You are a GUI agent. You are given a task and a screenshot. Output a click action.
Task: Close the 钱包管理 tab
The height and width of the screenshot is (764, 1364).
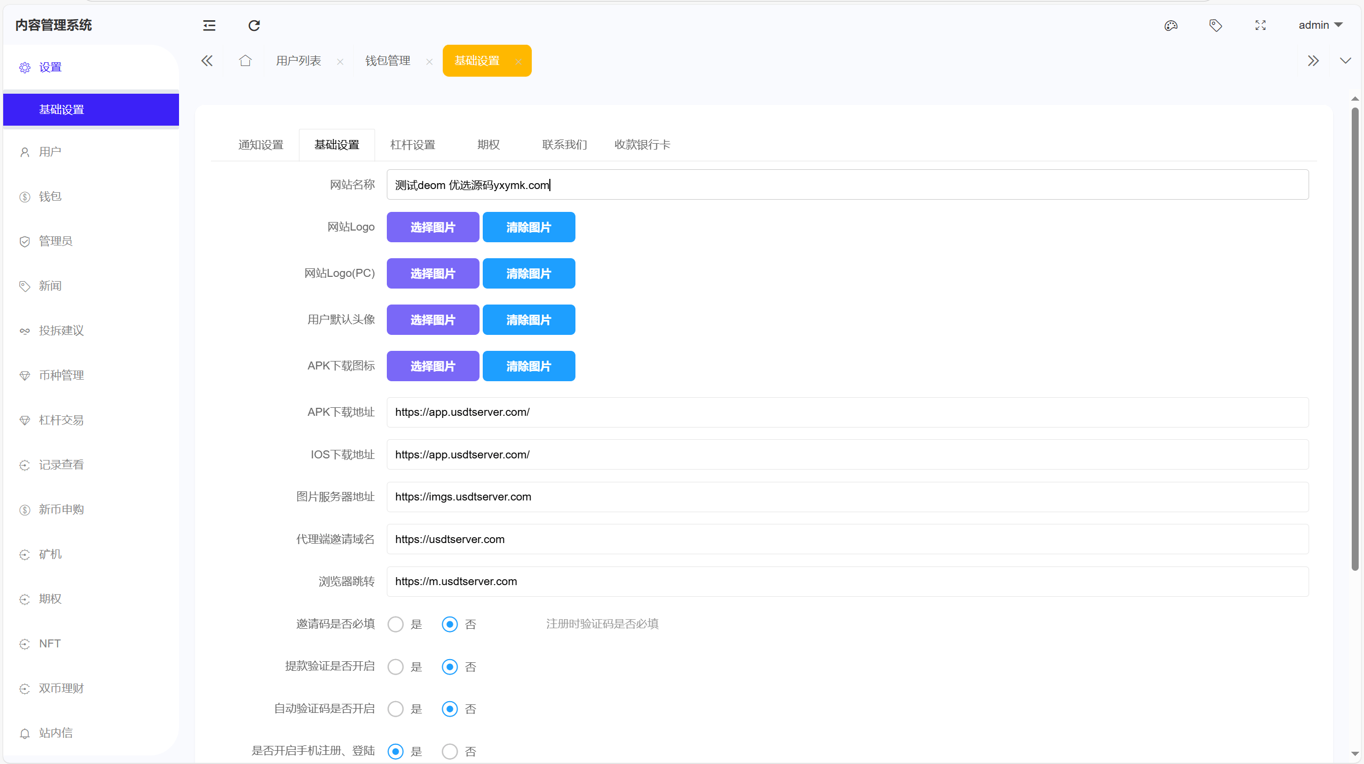click(x=429, y=62)
